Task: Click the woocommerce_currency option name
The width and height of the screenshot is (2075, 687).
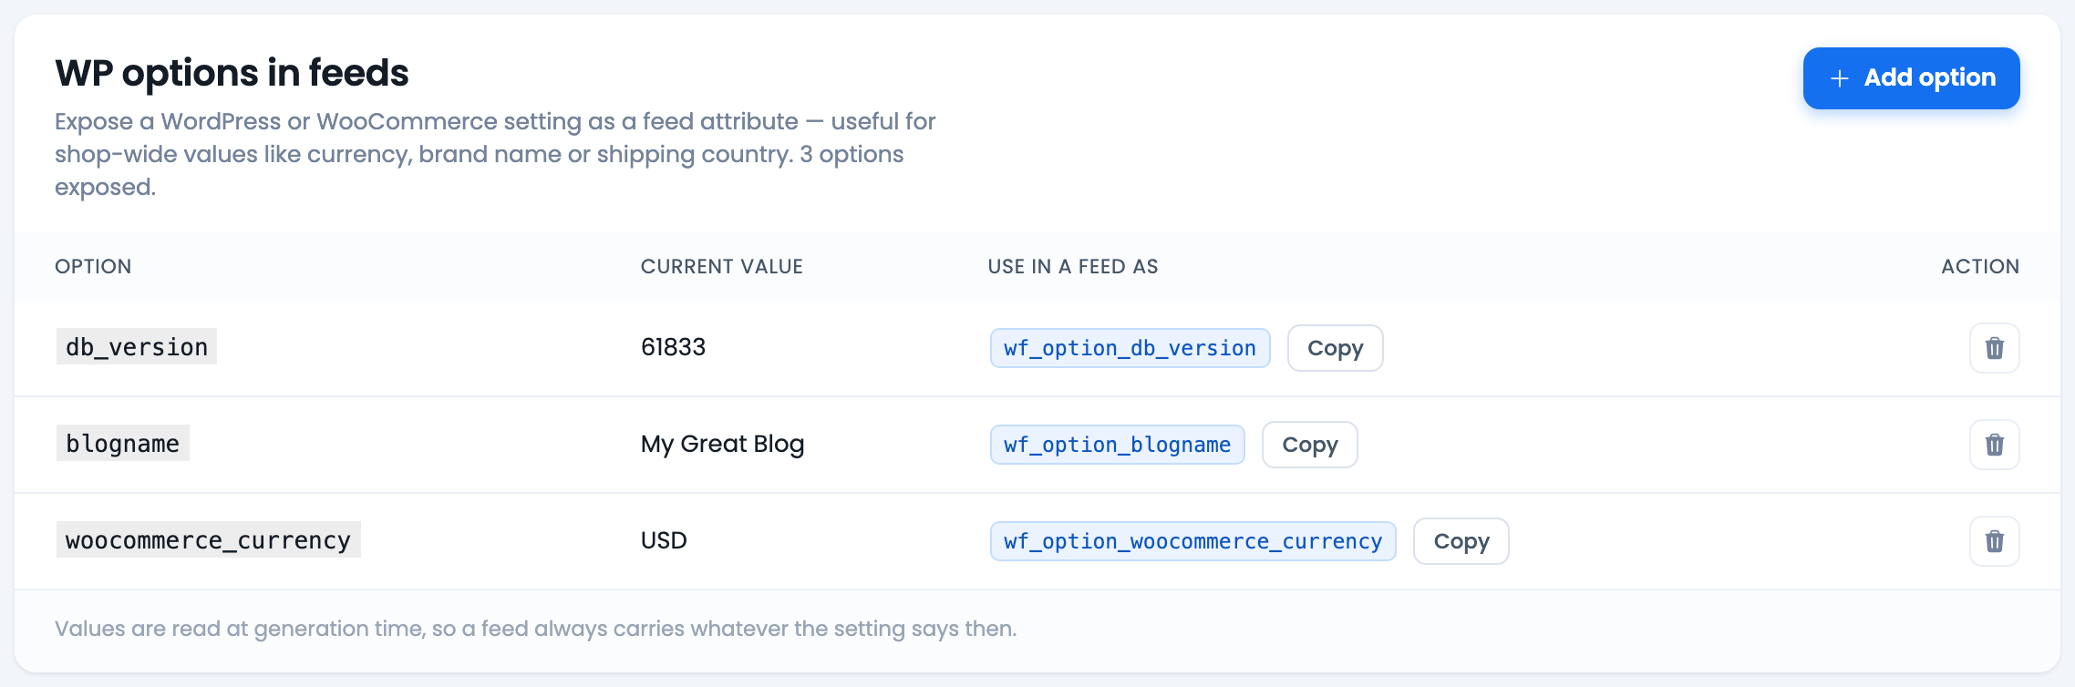Action: click(208, 540)
